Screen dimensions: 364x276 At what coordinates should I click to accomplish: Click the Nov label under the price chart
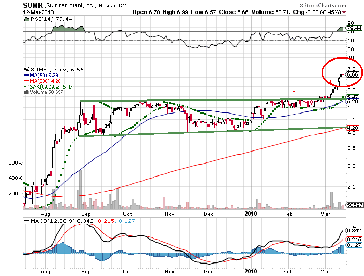[x=170, y=214]
